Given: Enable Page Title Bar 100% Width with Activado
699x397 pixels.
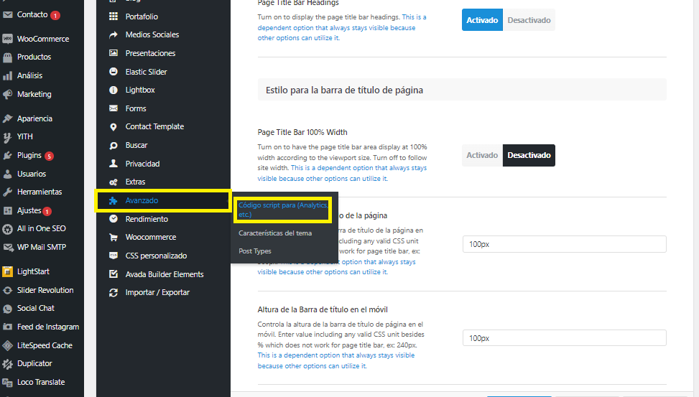Looking at the screenshot, I should tap(482, 155).
